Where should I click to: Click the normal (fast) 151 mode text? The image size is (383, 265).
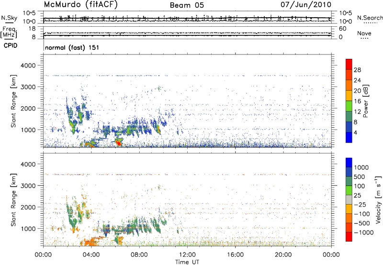pos(72,47)
